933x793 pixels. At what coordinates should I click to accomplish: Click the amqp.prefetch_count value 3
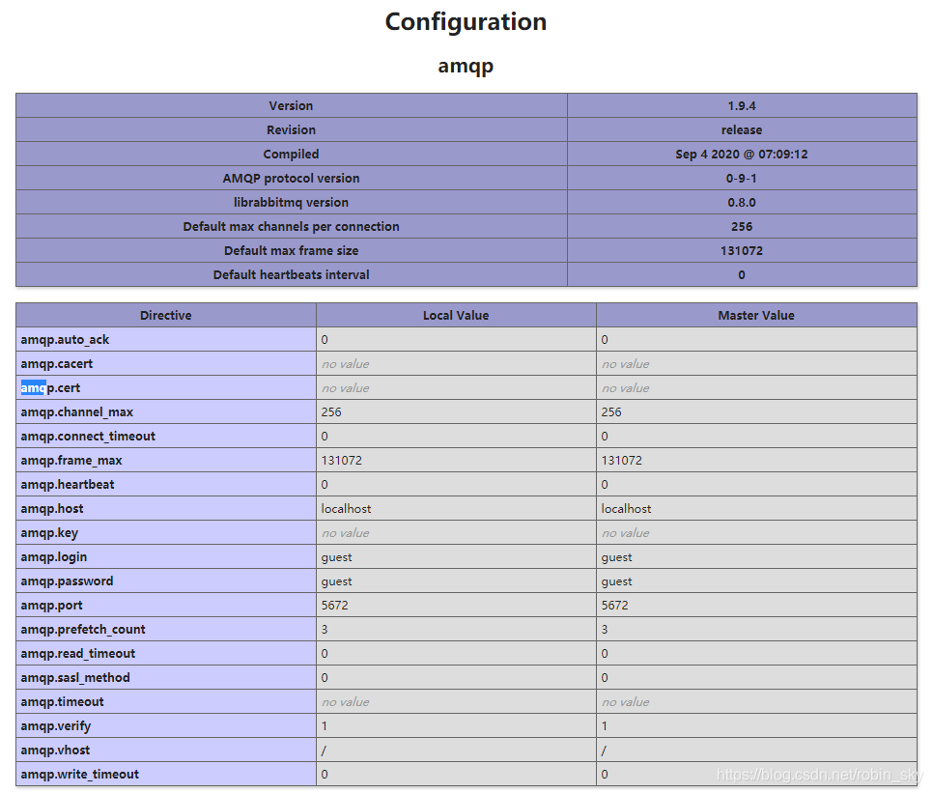(x=323, y=629)
